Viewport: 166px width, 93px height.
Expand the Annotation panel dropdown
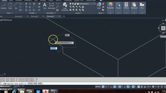51,13
